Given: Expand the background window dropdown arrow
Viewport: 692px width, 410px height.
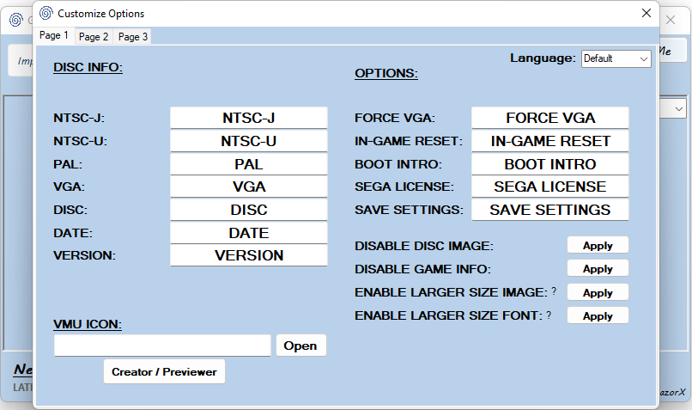Looking at the screenshot, I should [678, 108].
